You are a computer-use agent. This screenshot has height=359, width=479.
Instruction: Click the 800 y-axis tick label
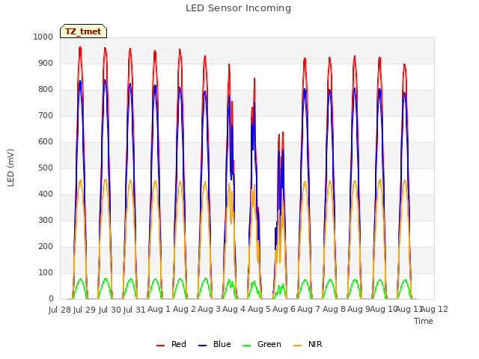coord(46,90)
